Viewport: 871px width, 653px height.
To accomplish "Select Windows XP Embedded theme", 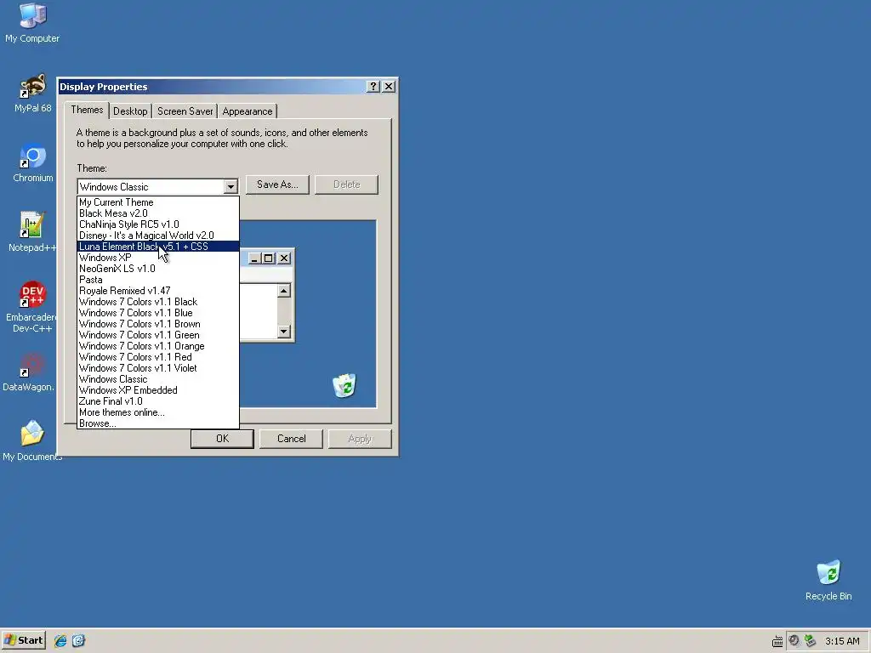I will [157, 390].
